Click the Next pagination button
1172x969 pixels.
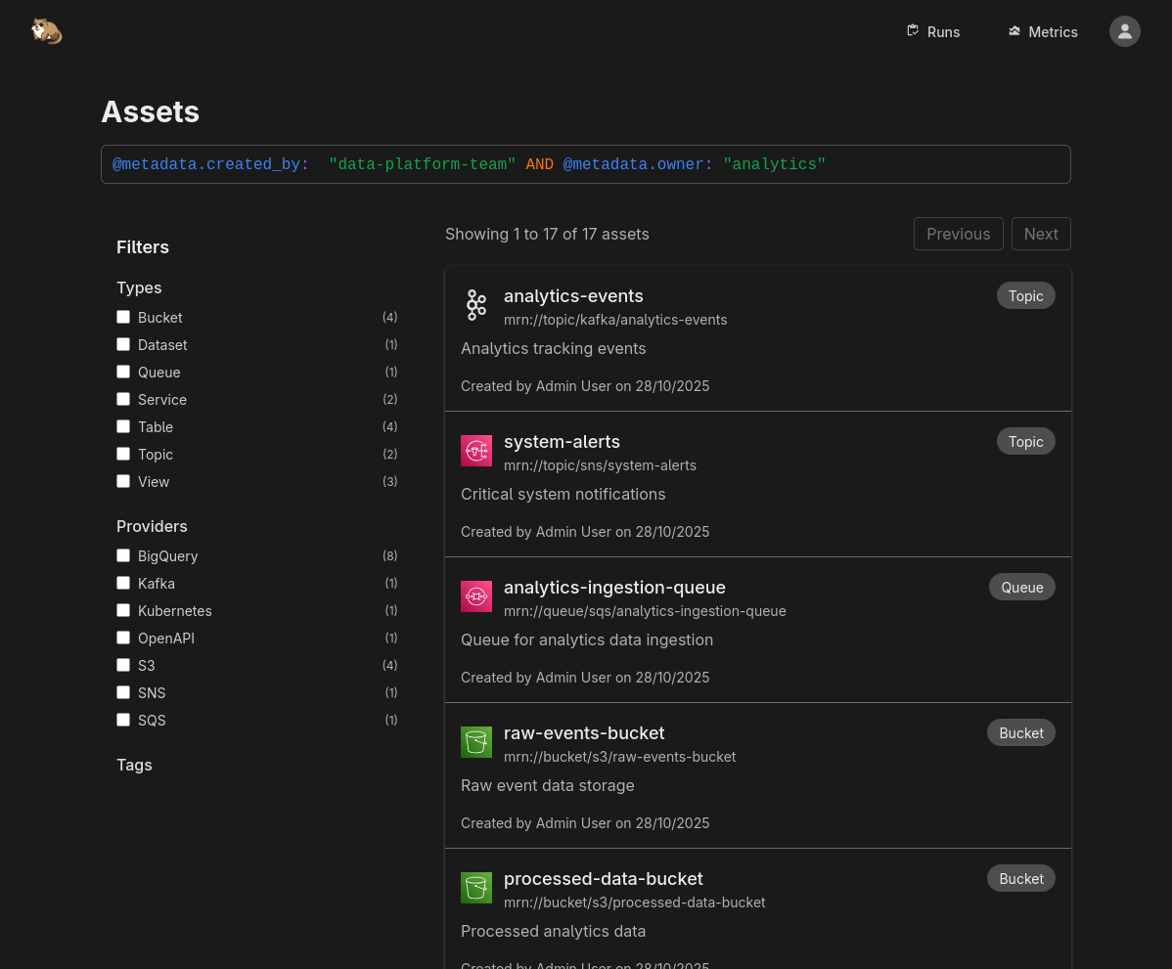[x=1041, y=233]
